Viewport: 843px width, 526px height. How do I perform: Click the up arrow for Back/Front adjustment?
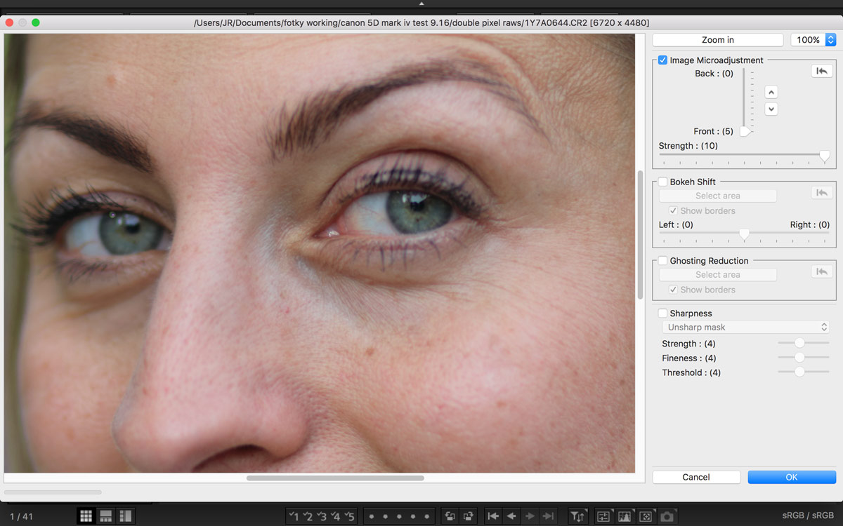tap(771, 93)
